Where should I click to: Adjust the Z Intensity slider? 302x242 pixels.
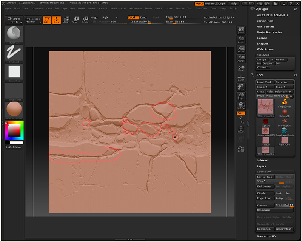click(x=146, y=22)
